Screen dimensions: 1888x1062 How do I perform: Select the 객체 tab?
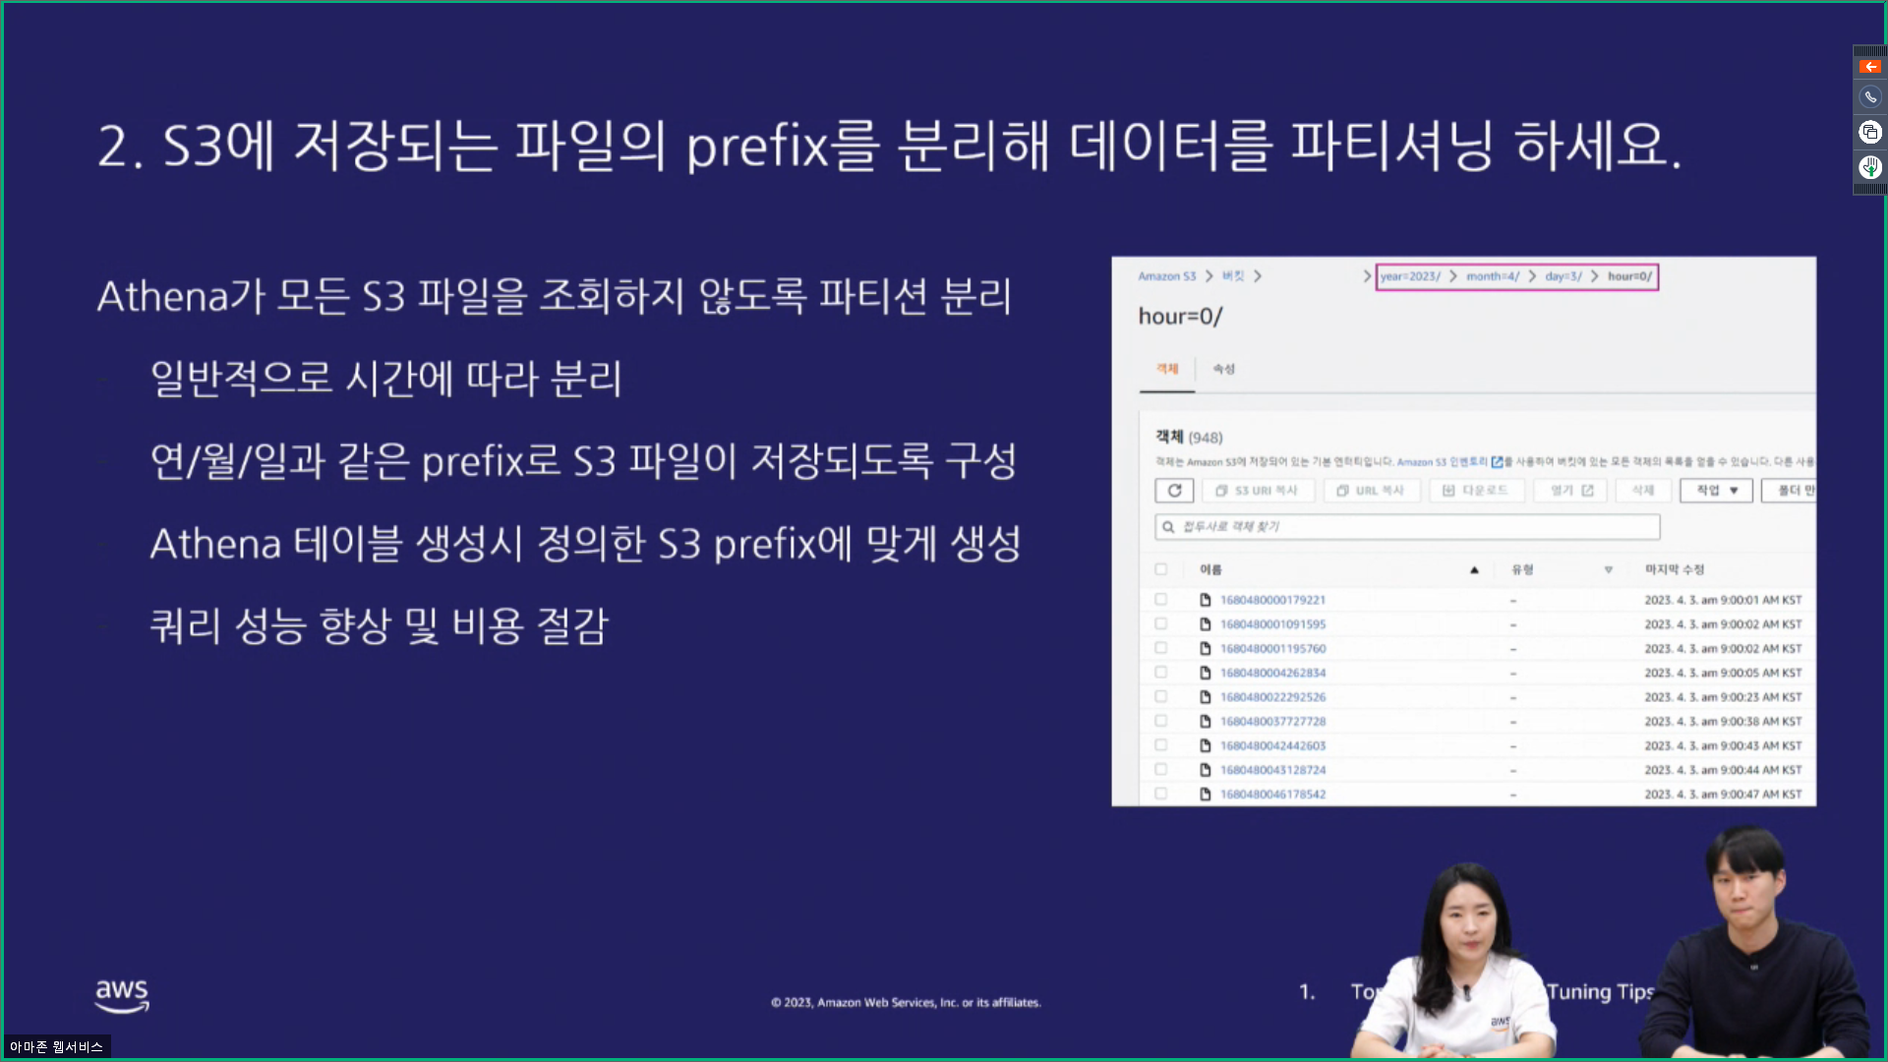pos(1166,369)
